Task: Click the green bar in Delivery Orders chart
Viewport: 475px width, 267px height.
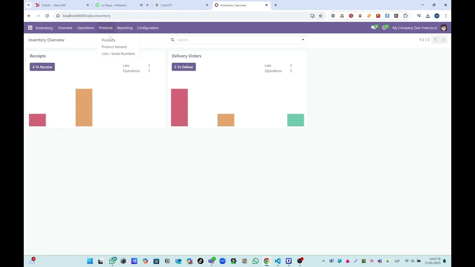Action: [296, 120]
